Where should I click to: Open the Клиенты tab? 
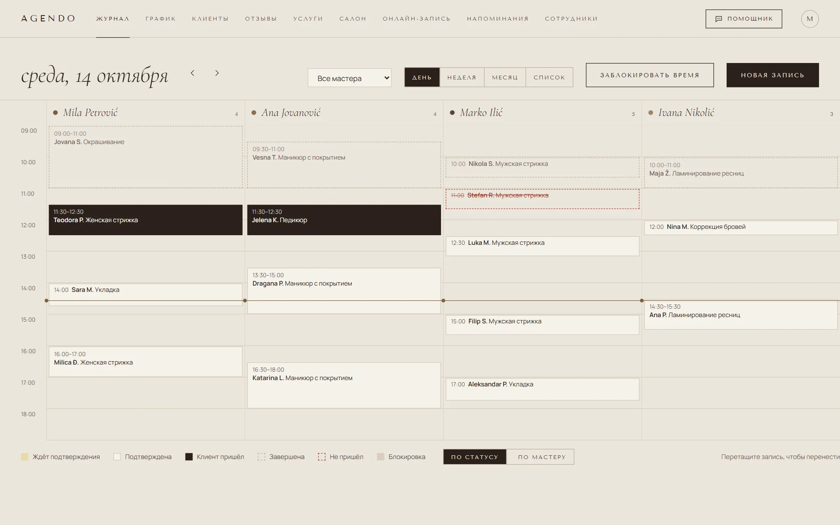[x=210, y=19]
